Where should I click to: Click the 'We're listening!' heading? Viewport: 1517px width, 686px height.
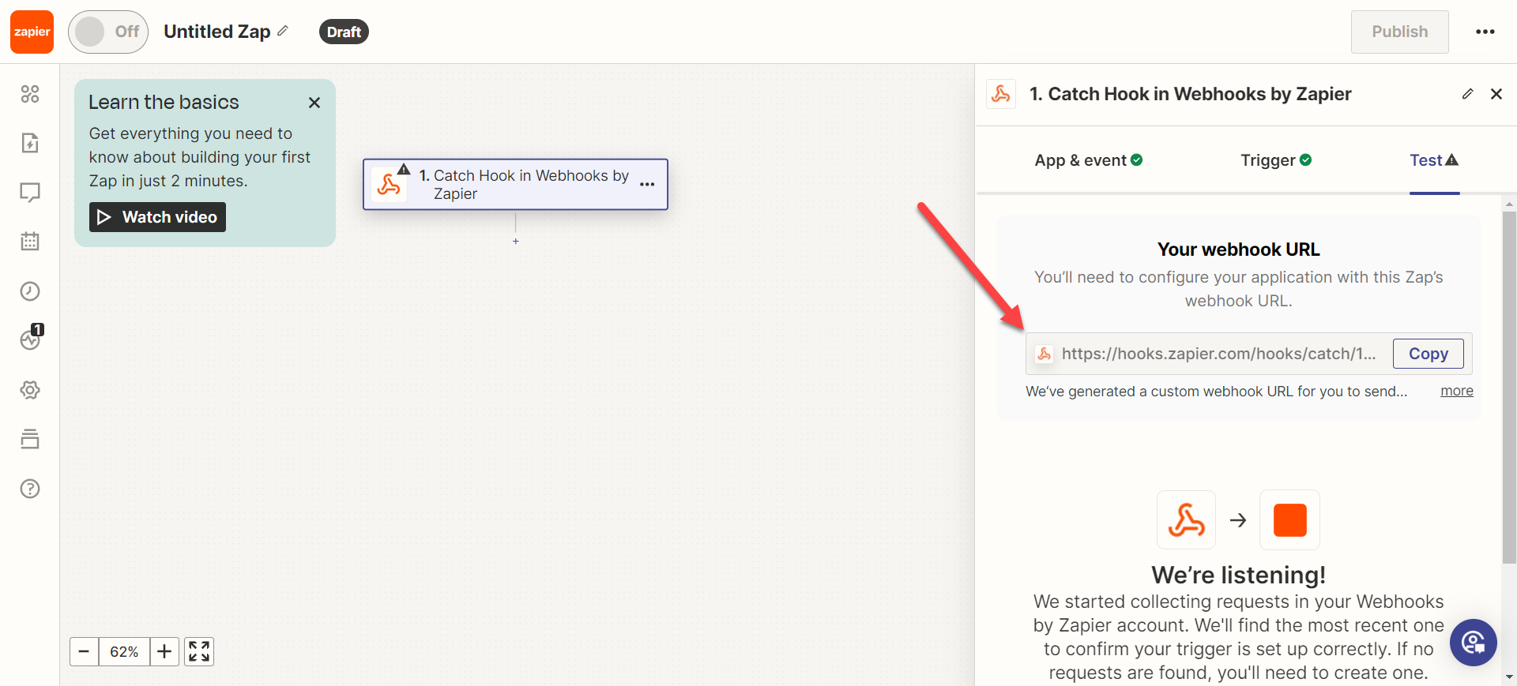coord(1238,575)
